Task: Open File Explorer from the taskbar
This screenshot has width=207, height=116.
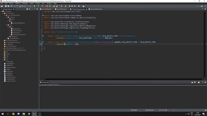Action: click(24, 114)
